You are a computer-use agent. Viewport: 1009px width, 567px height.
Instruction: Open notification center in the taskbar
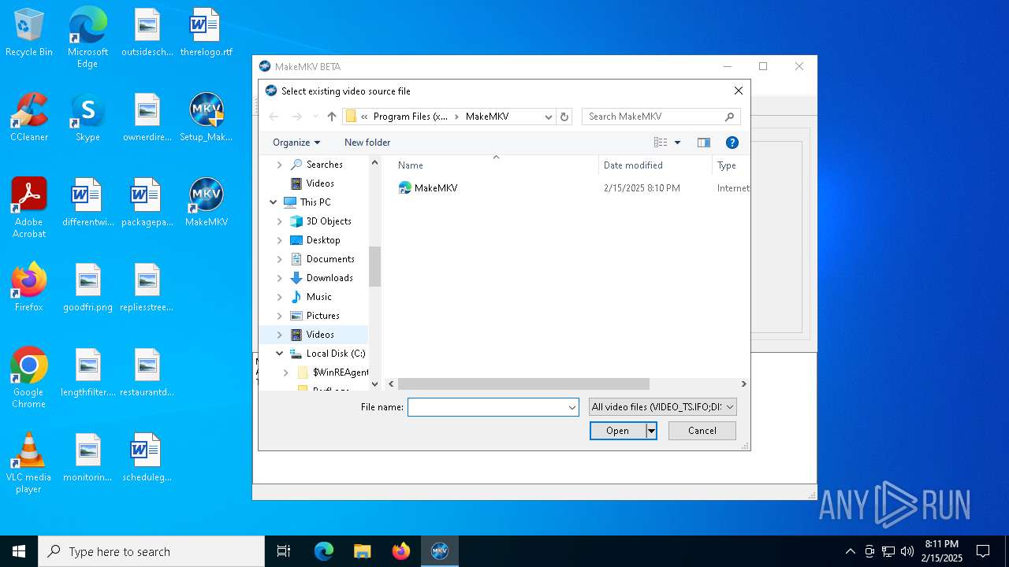tap(983, 551)
